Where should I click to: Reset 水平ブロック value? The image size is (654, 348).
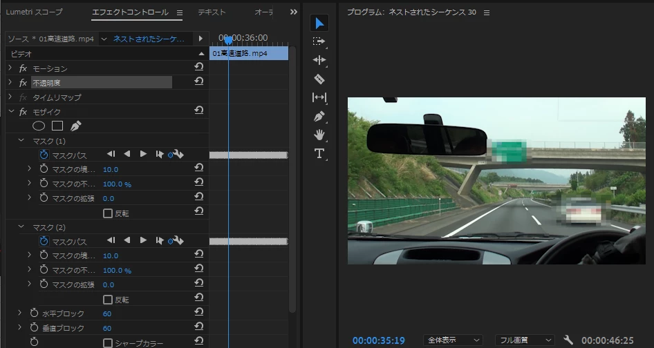point(199,312)
